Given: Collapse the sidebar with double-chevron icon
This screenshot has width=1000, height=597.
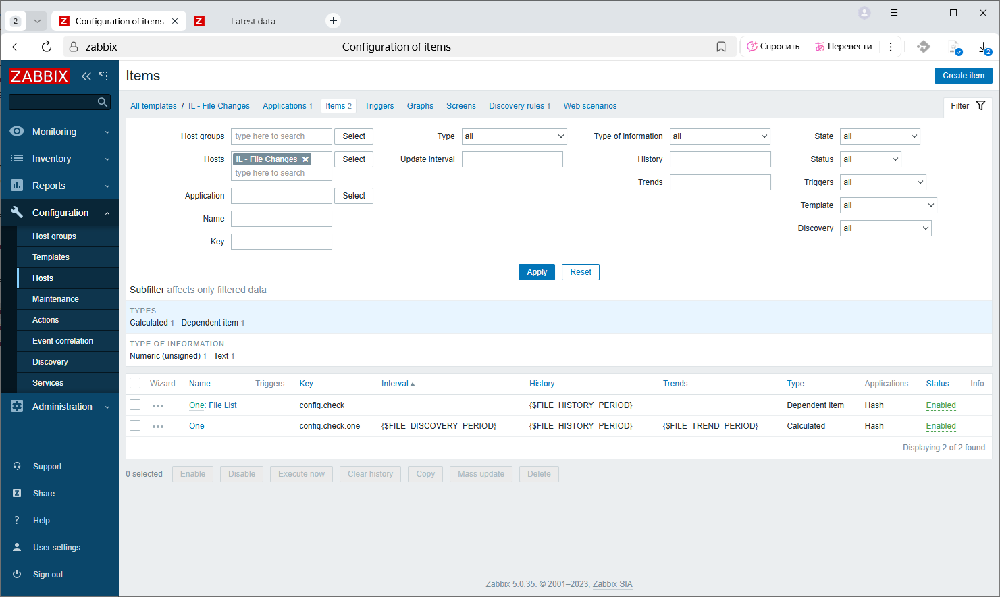Looking at the screenshot, I should click(x=86, y=76).
